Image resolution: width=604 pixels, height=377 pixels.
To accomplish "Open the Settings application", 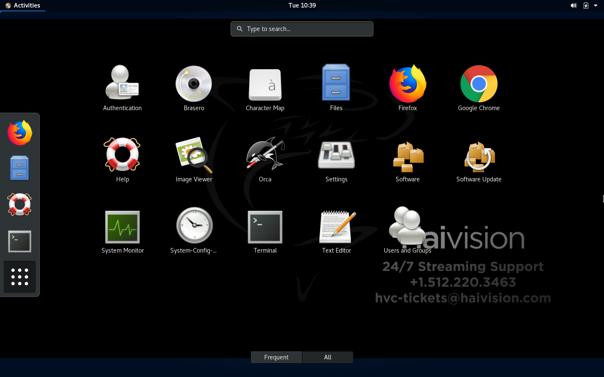I will point(336,155).
